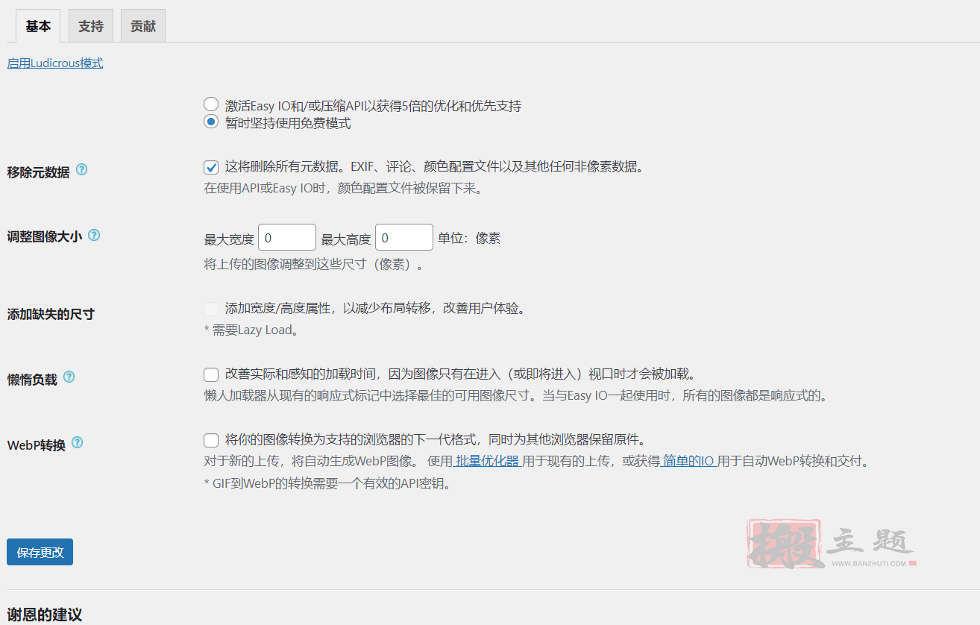The width and height of the screenshot is (980, 625).
Task: Enable the WebP转换 checkbox
Action: point(211,439)
